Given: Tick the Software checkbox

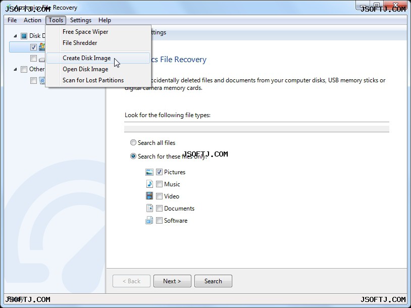Looking at the screenshot, I should click(159, 221).
